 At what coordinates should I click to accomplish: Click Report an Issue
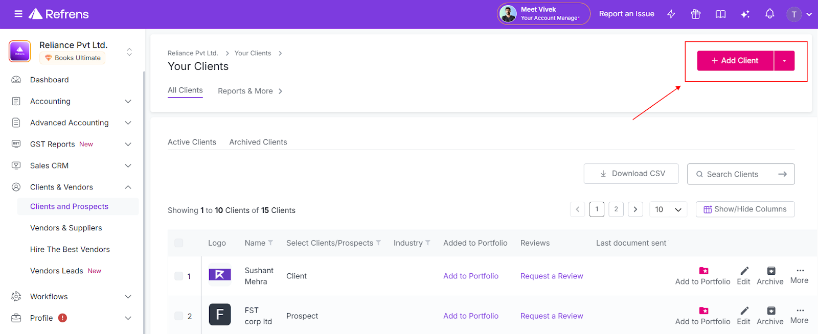[627, 14]
